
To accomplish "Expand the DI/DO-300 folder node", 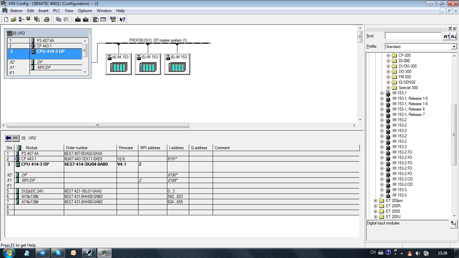I will [x=388, y=66].
